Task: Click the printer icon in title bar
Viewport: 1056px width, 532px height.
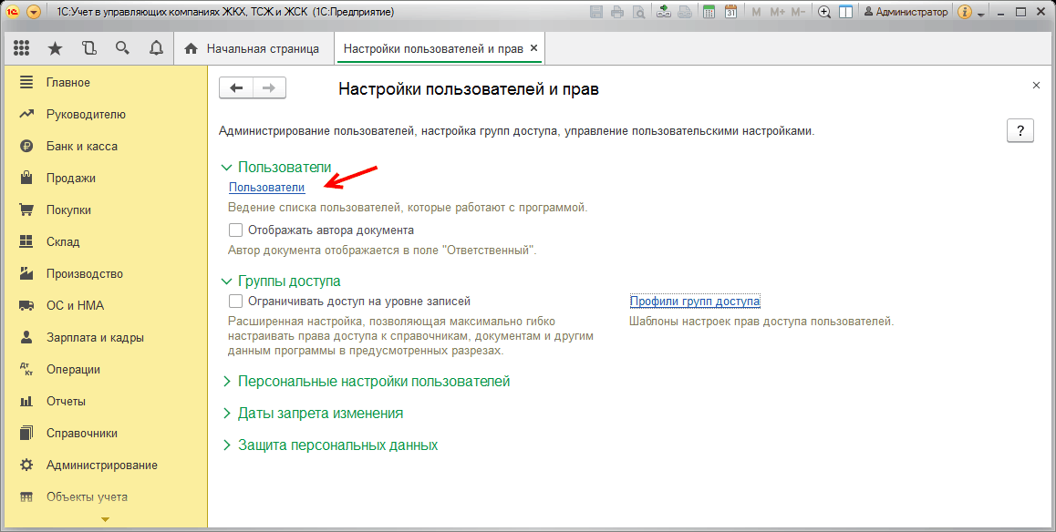Action: click(616, 12)
